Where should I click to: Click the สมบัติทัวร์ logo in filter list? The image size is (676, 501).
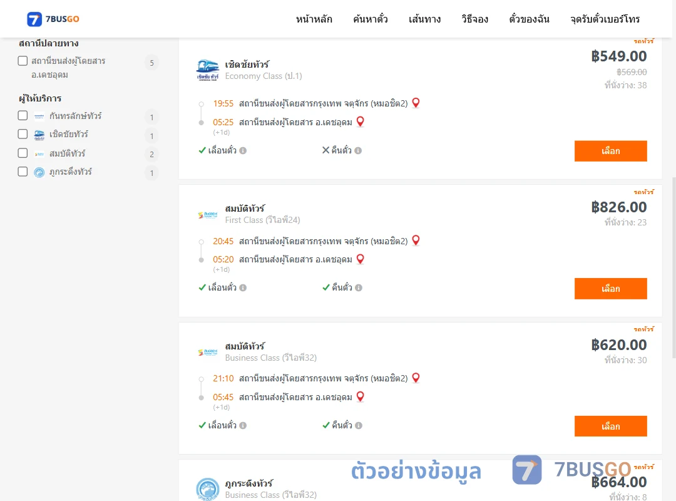[39, 153]
